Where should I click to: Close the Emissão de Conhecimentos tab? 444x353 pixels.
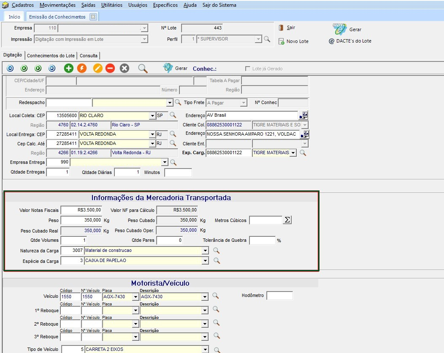[x=93, y=17]
